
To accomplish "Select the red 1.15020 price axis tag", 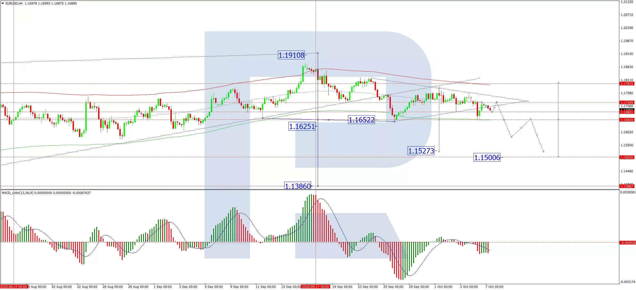I will click(x=627, y=158).
